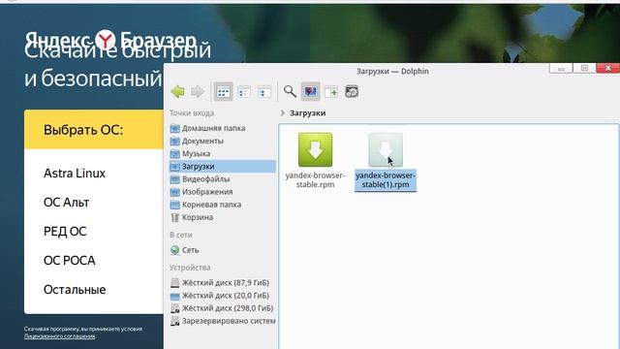620x349 pixels.
Task: Click the Устройства section header
Action: (x=190, y=268)
